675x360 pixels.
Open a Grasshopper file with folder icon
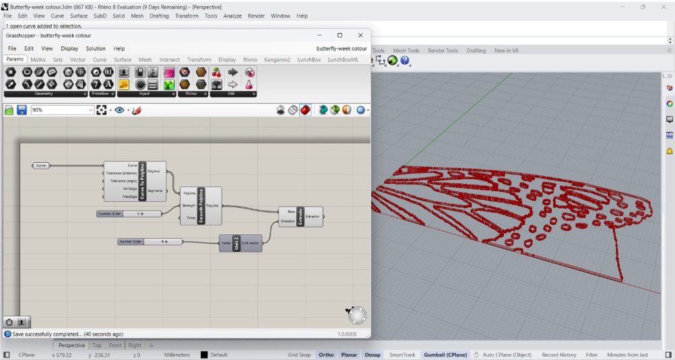tap(10, 110)
